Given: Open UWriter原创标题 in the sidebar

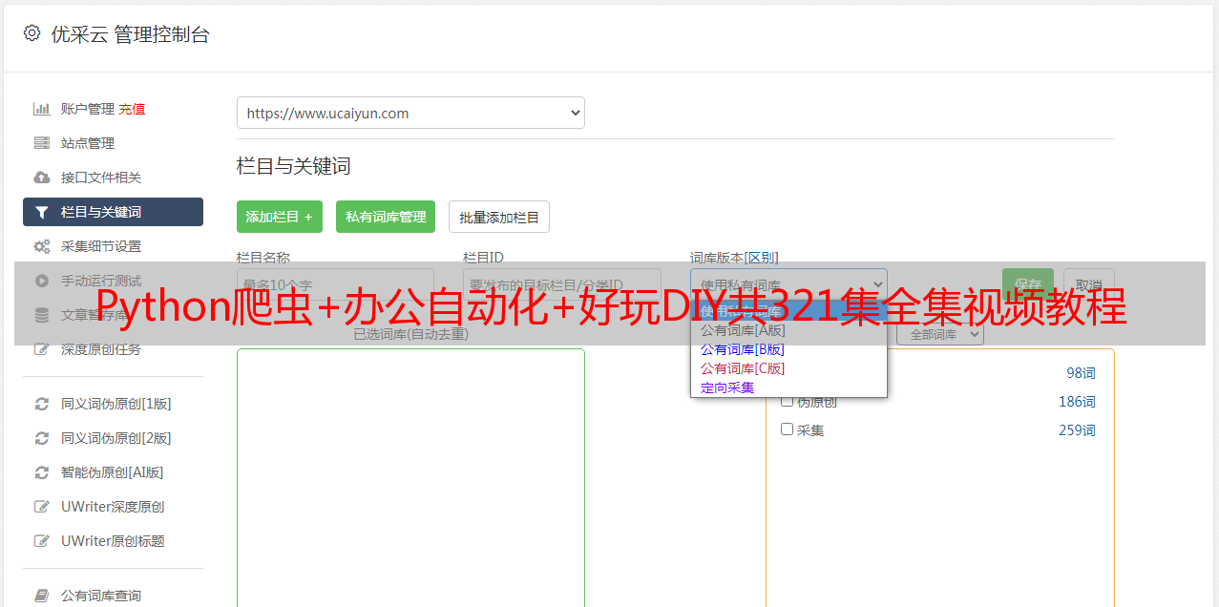Looking at the screenshot, I should 113,541.
